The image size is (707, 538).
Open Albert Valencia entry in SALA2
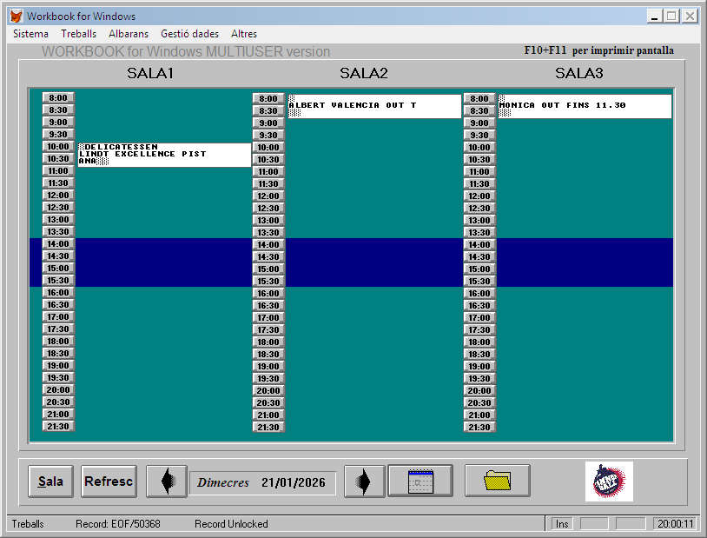(x=373, y=106)
